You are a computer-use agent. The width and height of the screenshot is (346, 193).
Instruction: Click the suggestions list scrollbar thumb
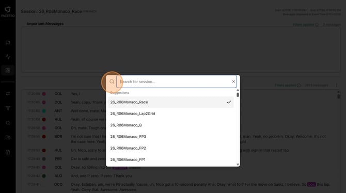tap(238, 95)
